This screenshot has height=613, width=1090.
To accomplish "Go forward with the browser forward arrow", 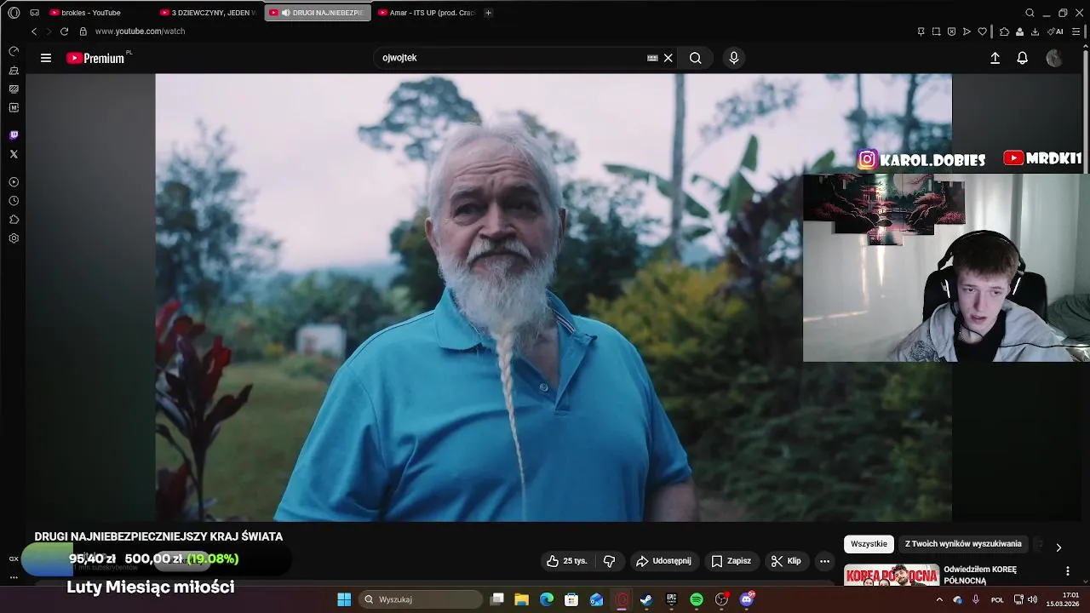I will [49, 32].
